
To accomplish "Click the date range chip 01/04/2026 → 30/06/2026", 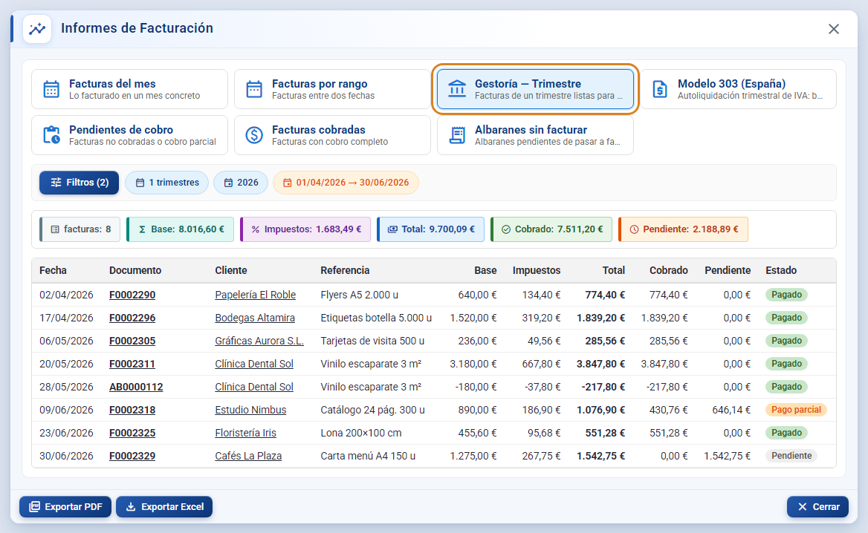I will (x=346, y=183).
